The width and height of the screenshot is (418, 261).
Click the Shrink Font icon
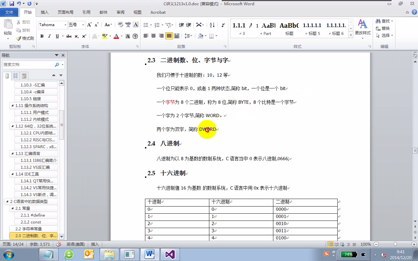click(97, 25)
